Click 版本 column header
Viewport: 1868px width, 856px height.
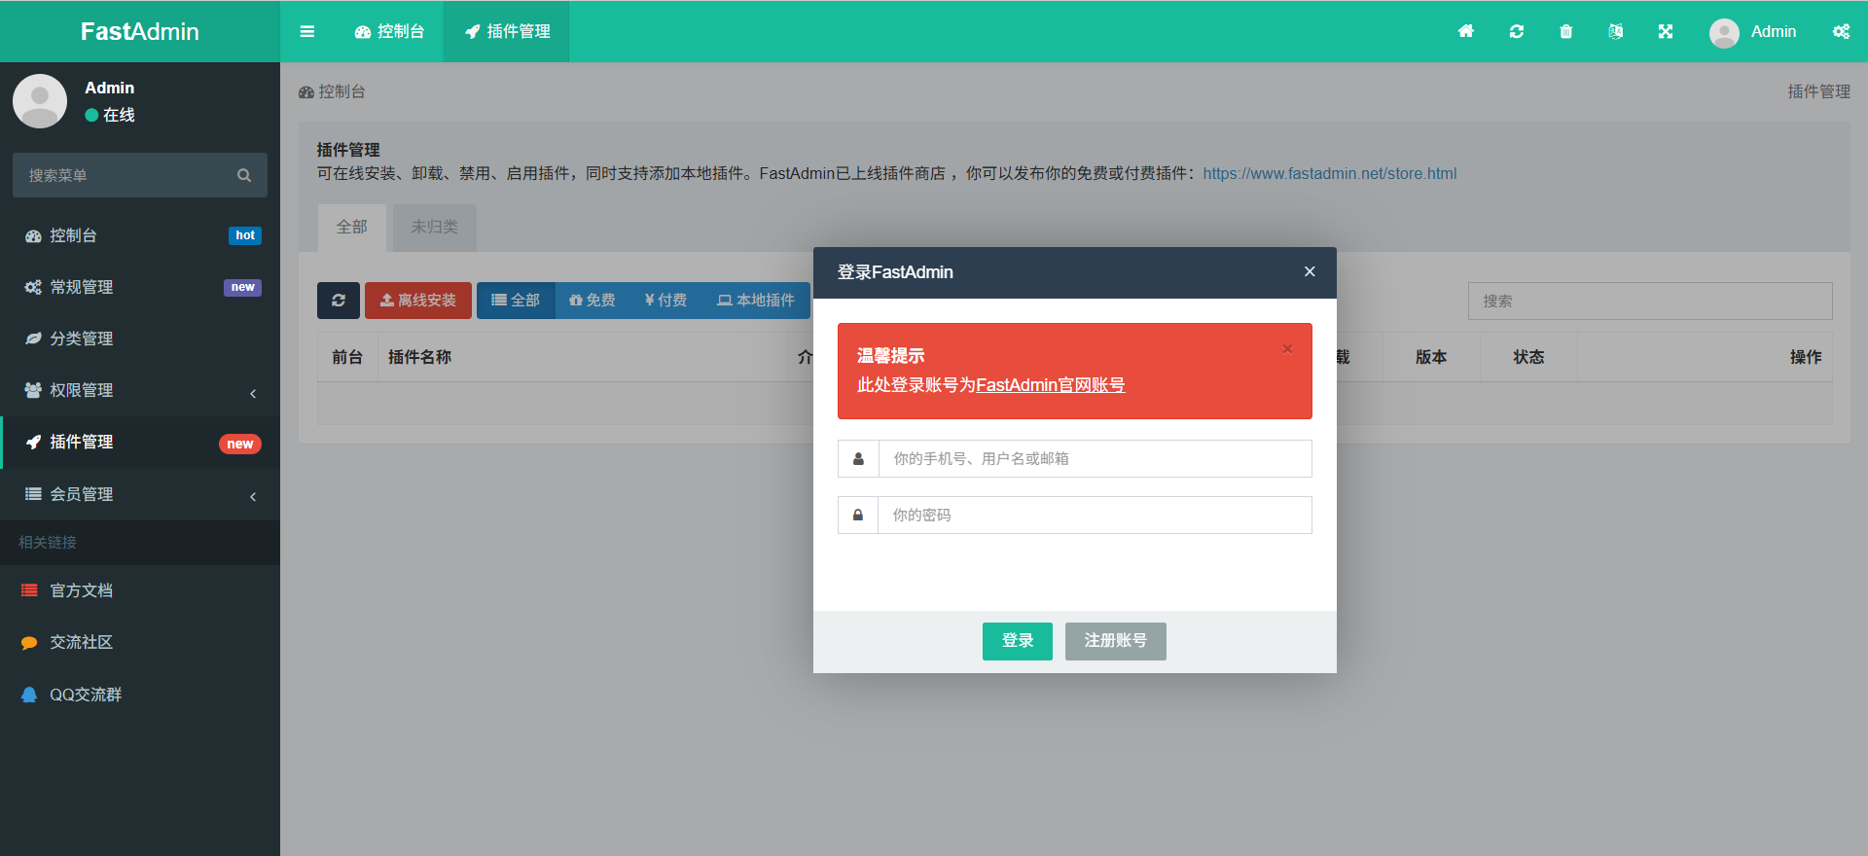point(1431,357)
